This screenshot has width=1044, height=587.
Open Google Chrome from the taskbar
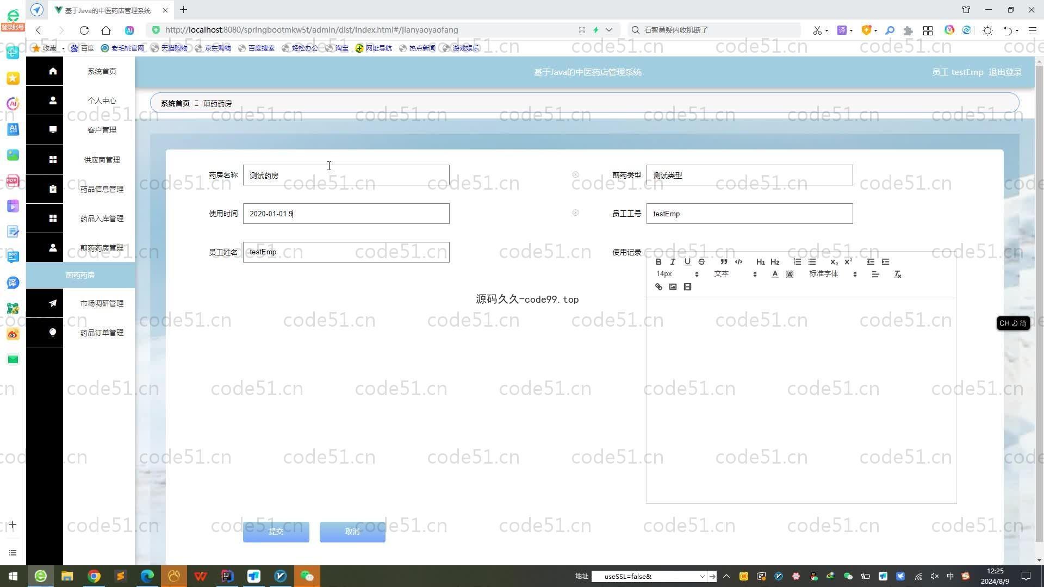pos(94,576)
